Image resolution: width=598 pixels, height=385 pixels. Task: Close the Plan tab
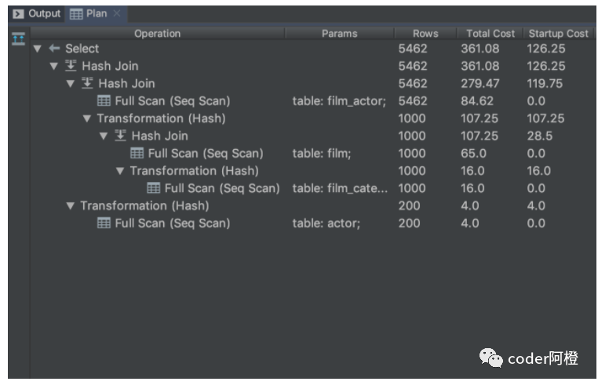(x=117, y=14)
